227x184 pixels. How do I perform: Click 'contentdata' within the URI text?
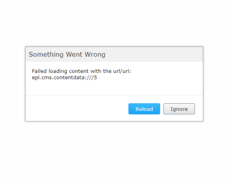[70, 78]
